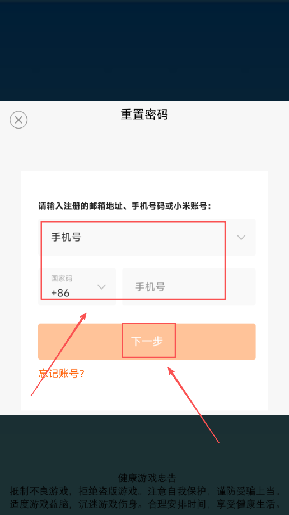The height and width of the screenshot is (515, 289).
Task: Click the 国家码 label
Action: pos(62,278)
